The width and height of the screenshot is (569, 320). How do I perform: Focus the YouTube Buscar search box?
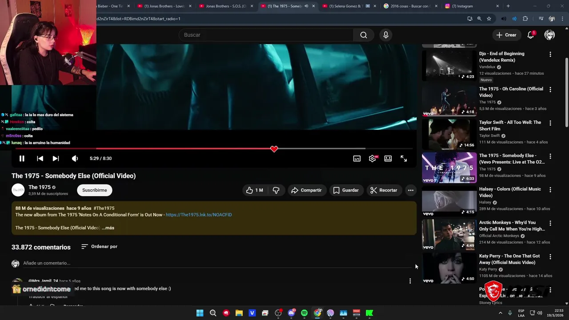coord(266,35)
